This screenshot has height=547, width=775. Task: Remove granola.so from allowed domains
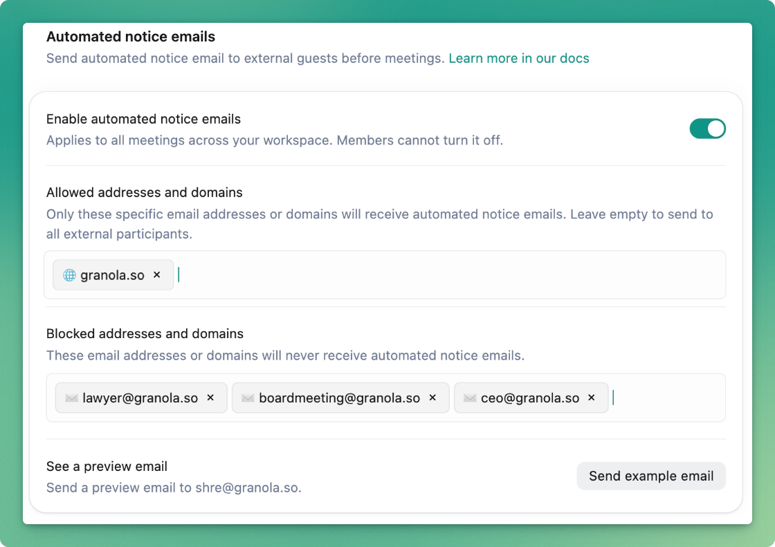click(x=157, y=275)
